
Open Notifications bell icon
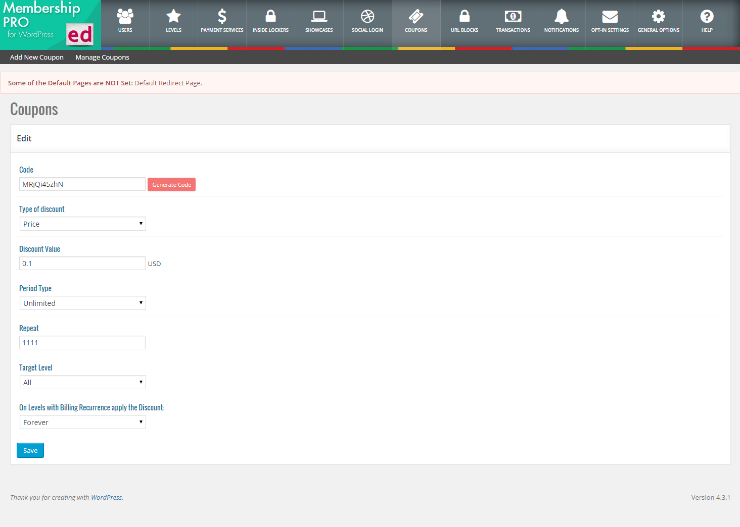(x=562, y=17)
